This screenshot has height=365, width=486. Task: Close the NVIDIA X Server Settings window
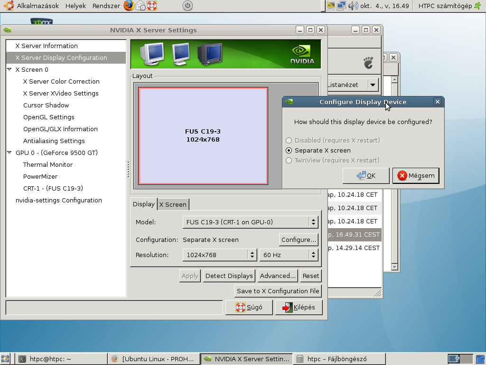[321, 30]
